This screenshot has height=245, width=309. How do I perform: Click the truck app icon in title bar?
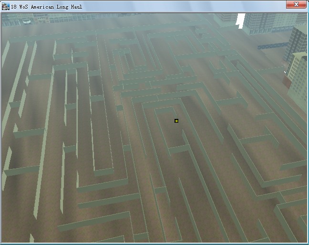[x=6, y=7]
